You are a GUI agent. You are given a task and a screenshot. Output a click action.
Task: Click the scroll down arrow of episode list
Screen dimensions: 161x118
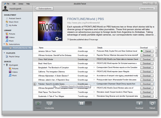156,98
